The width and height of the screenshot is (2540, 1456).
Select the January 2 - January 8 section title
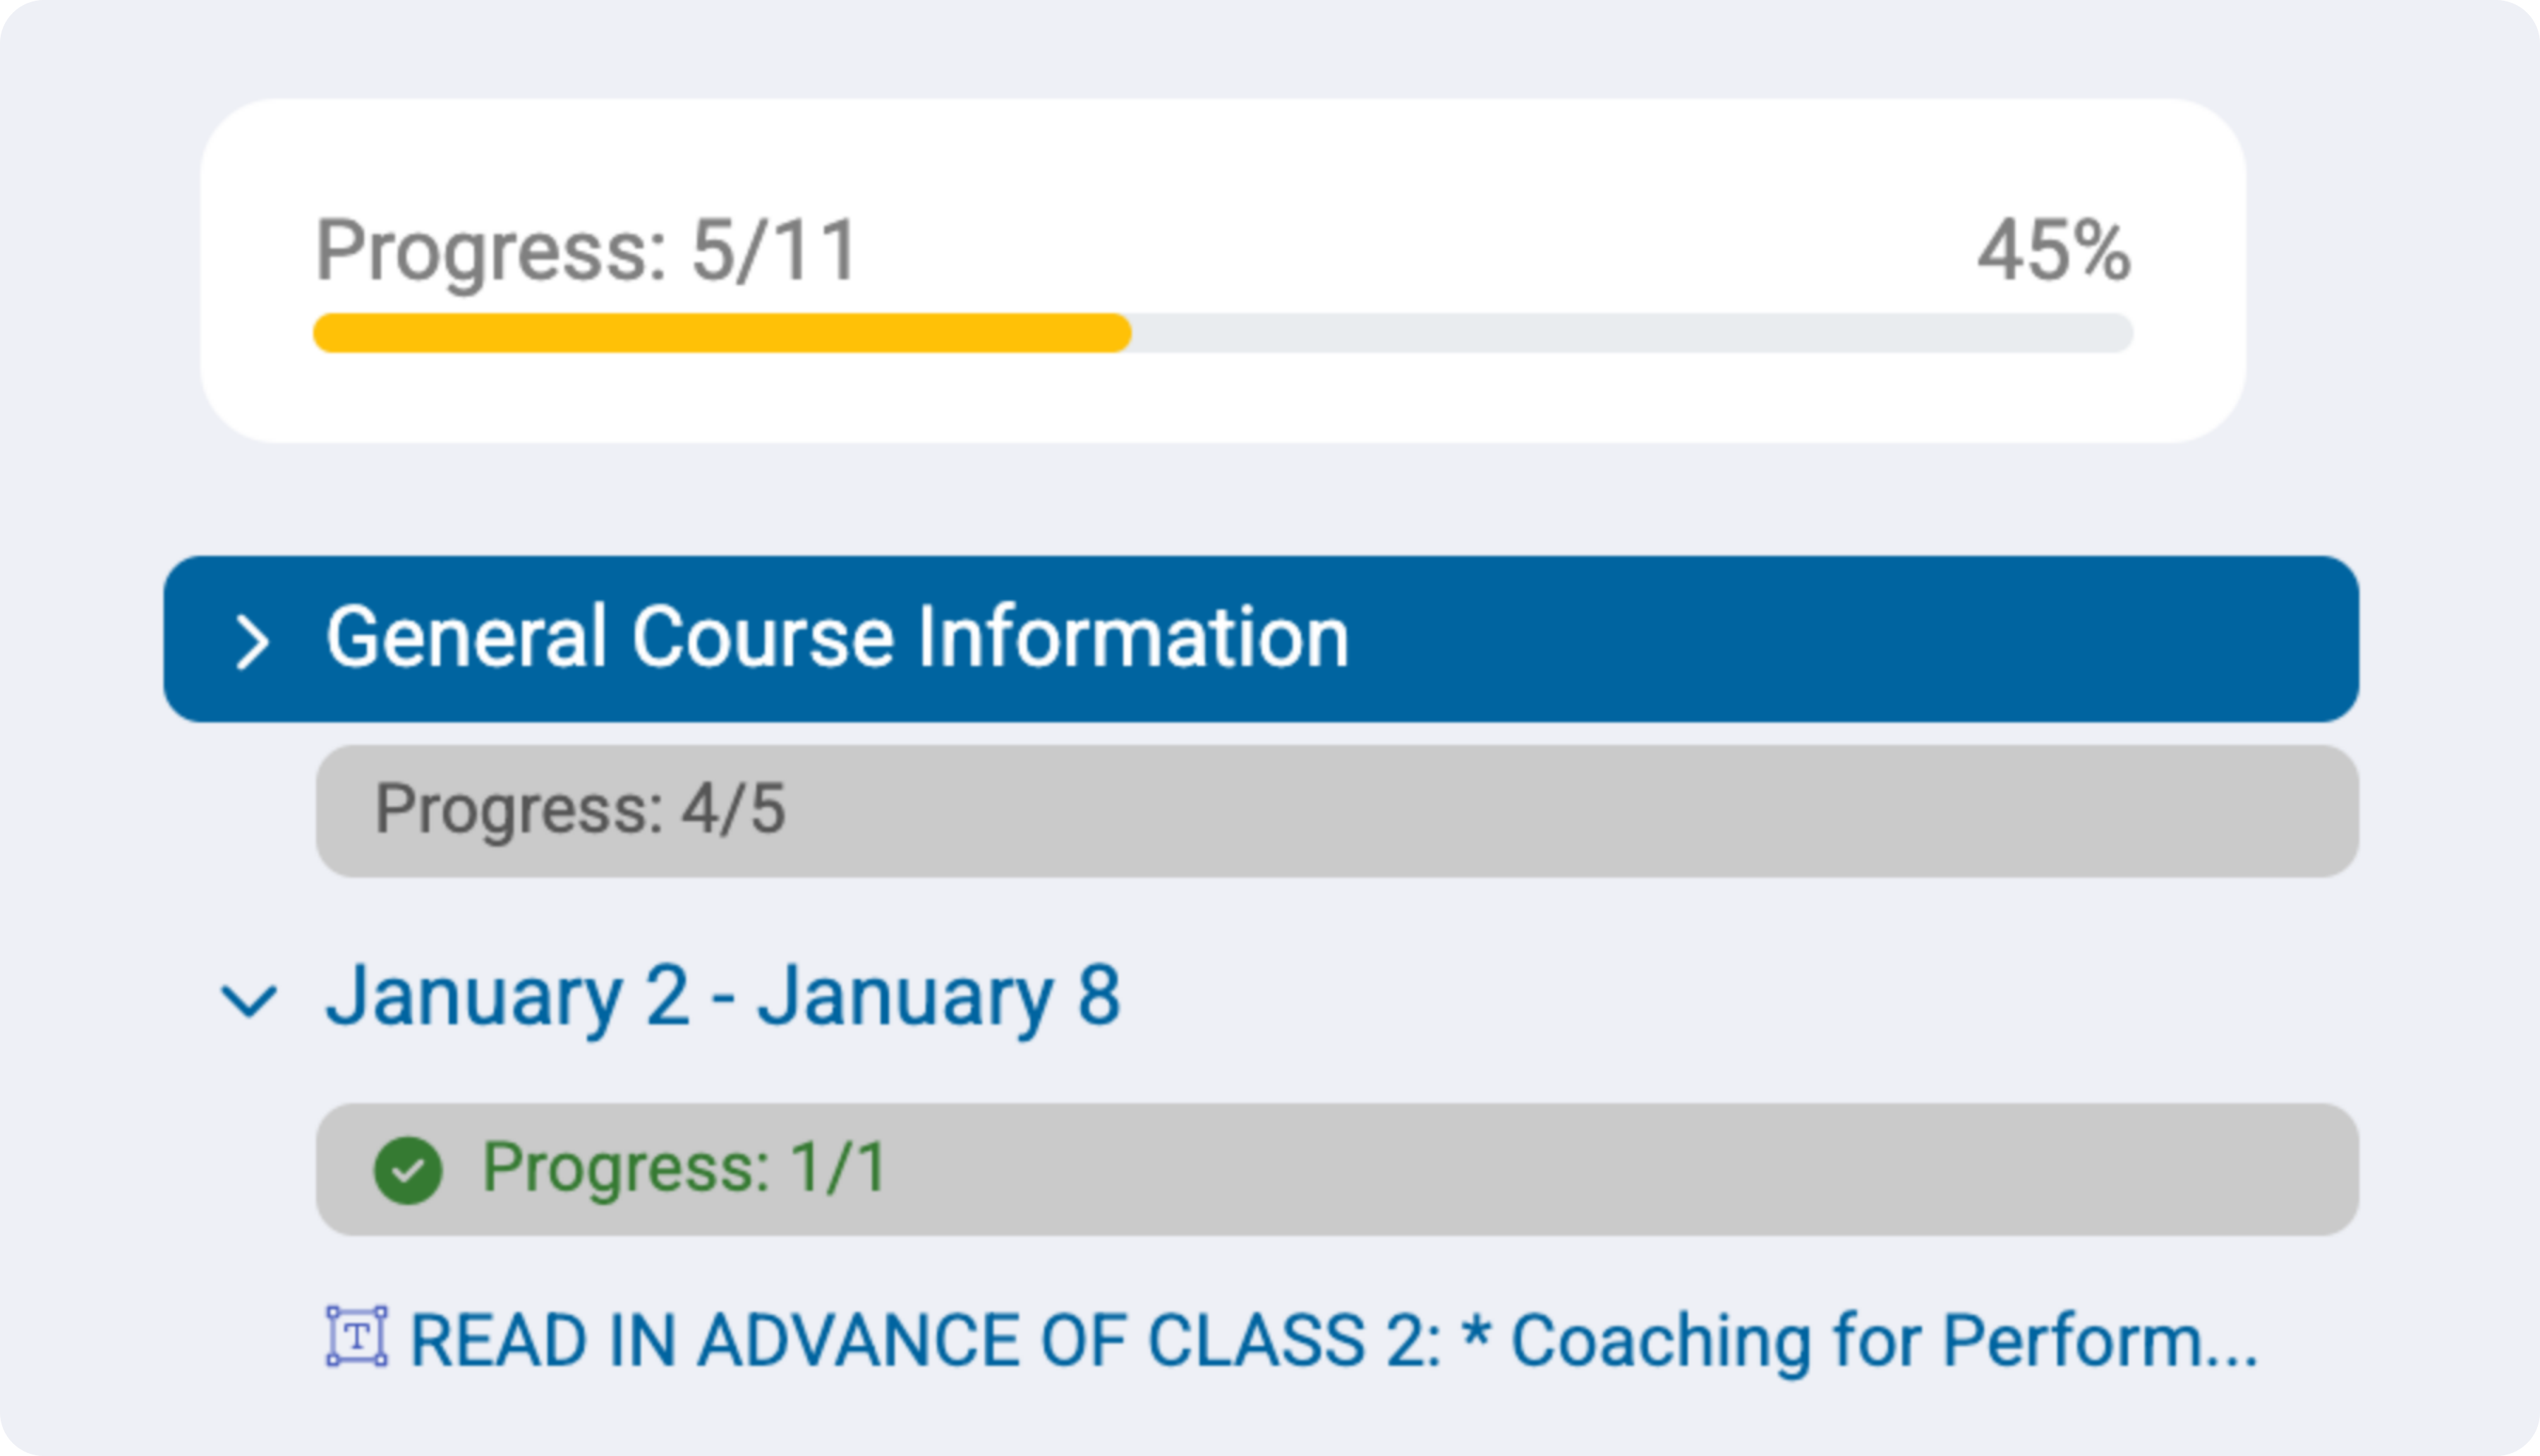(723, 996)
